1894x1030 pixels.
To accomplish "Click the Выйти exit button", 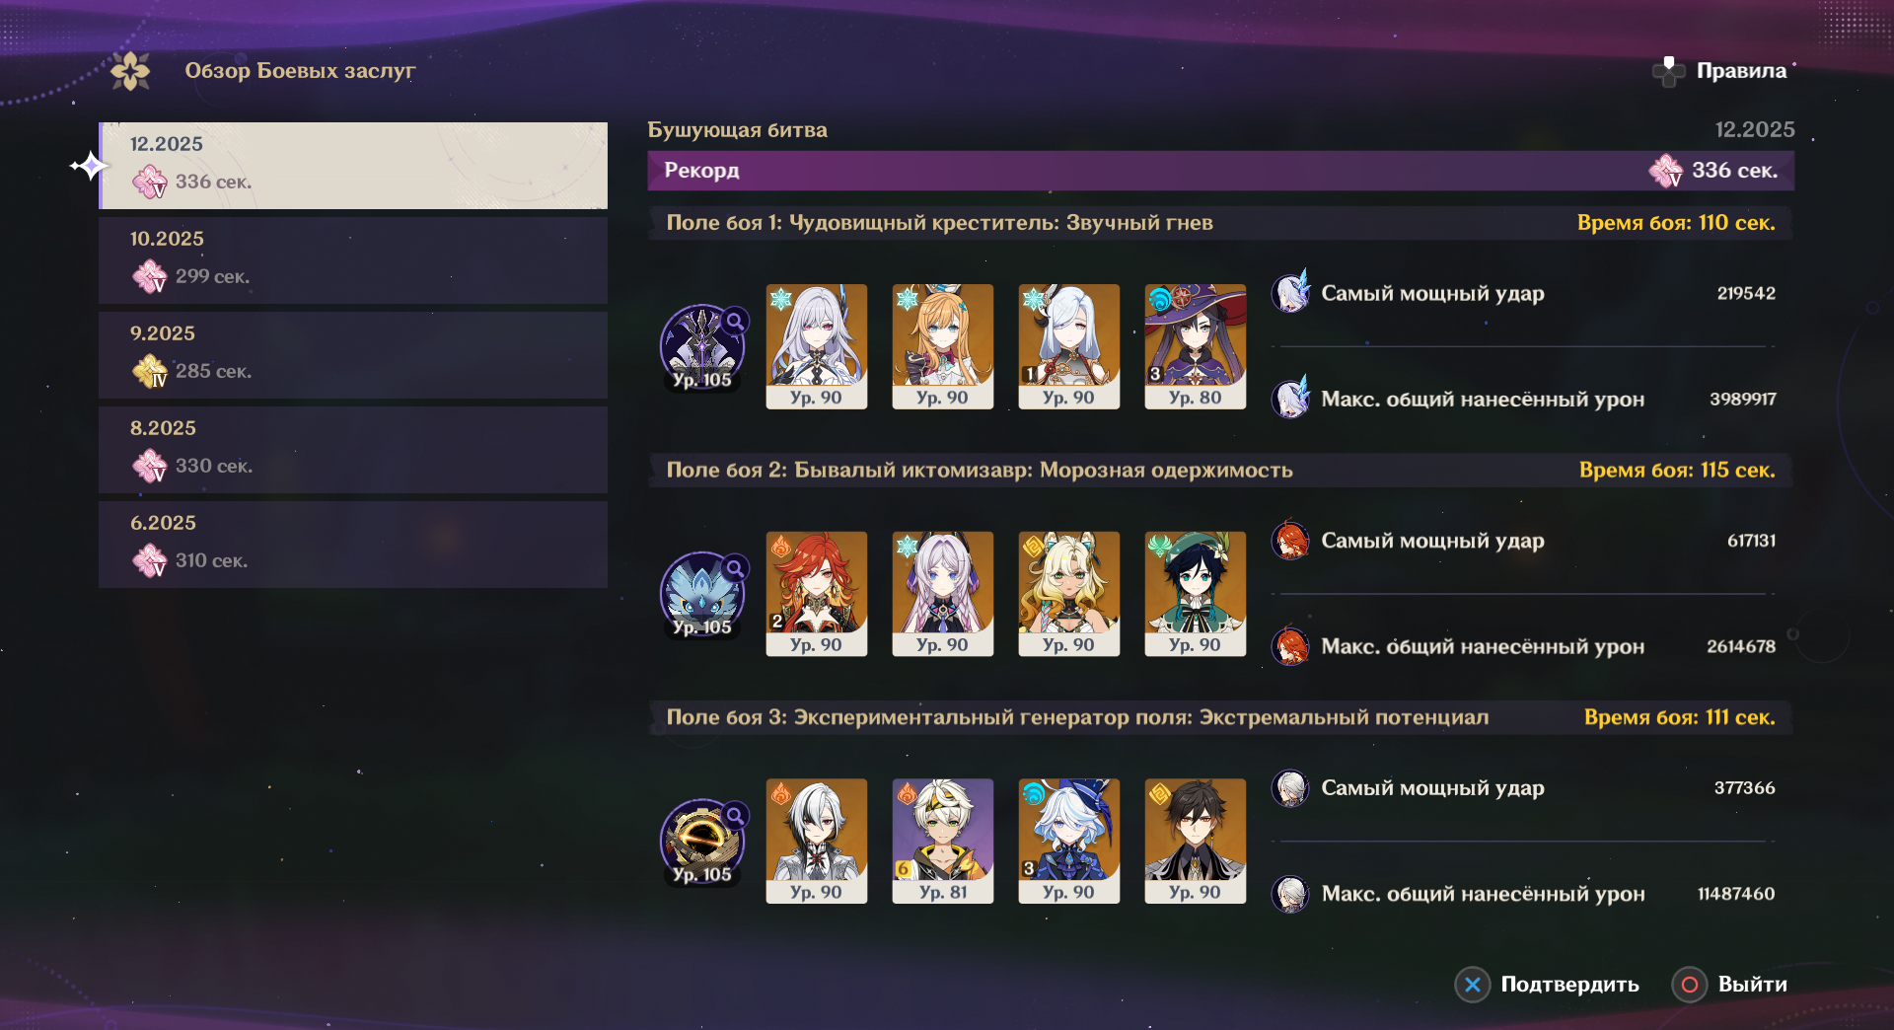I will (x=1730, y=985).
